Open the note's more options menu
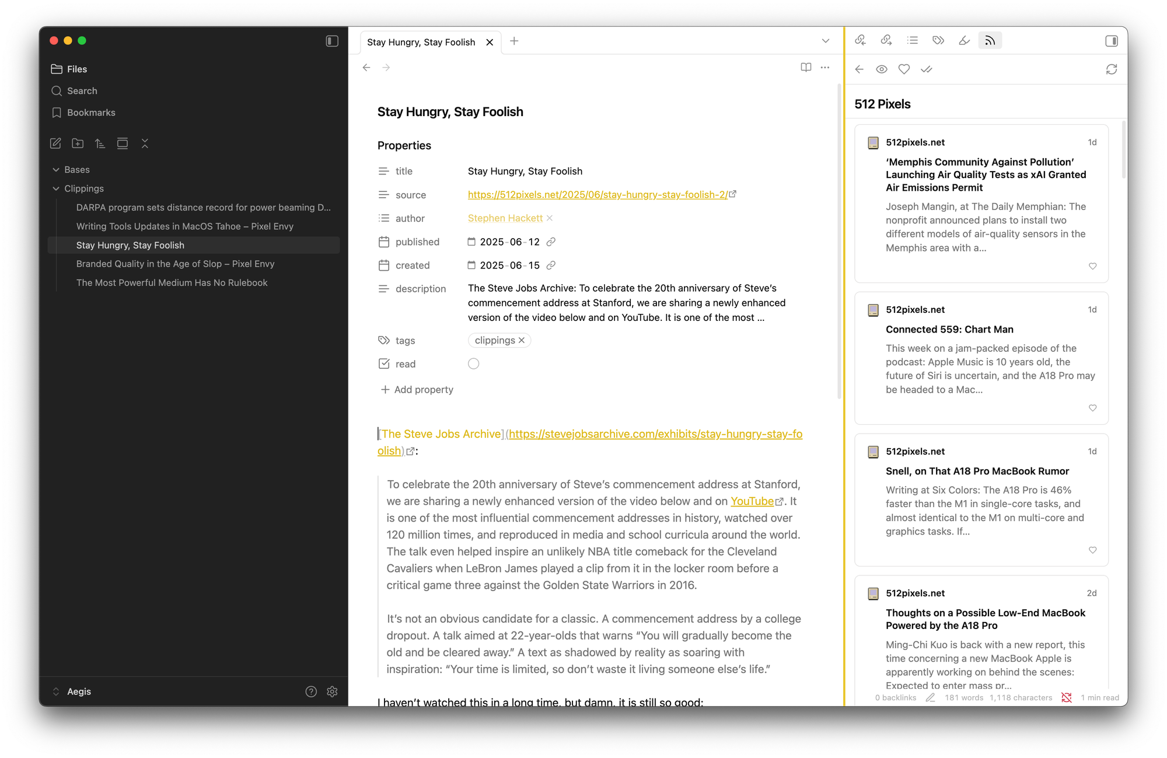Screen dimensions: 1167x758 pyautogui.click(x=825, y=68)
